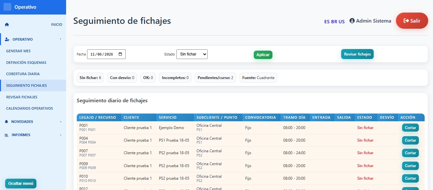433x190 pixels.
Task: Click the bell icon next to NOVEDADES
Action: point(6,122)
